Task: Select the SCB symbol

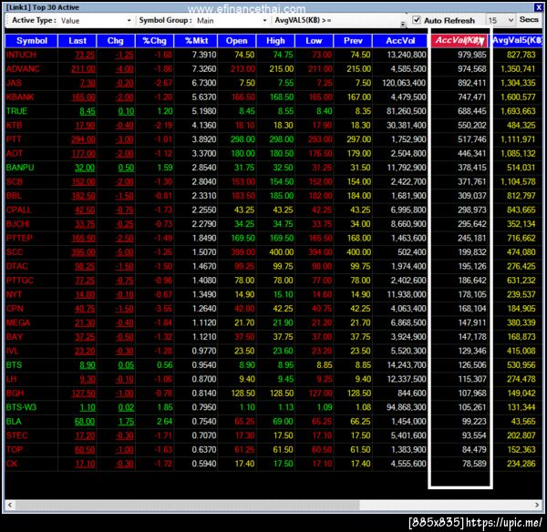Action: [x=15, y=181]
